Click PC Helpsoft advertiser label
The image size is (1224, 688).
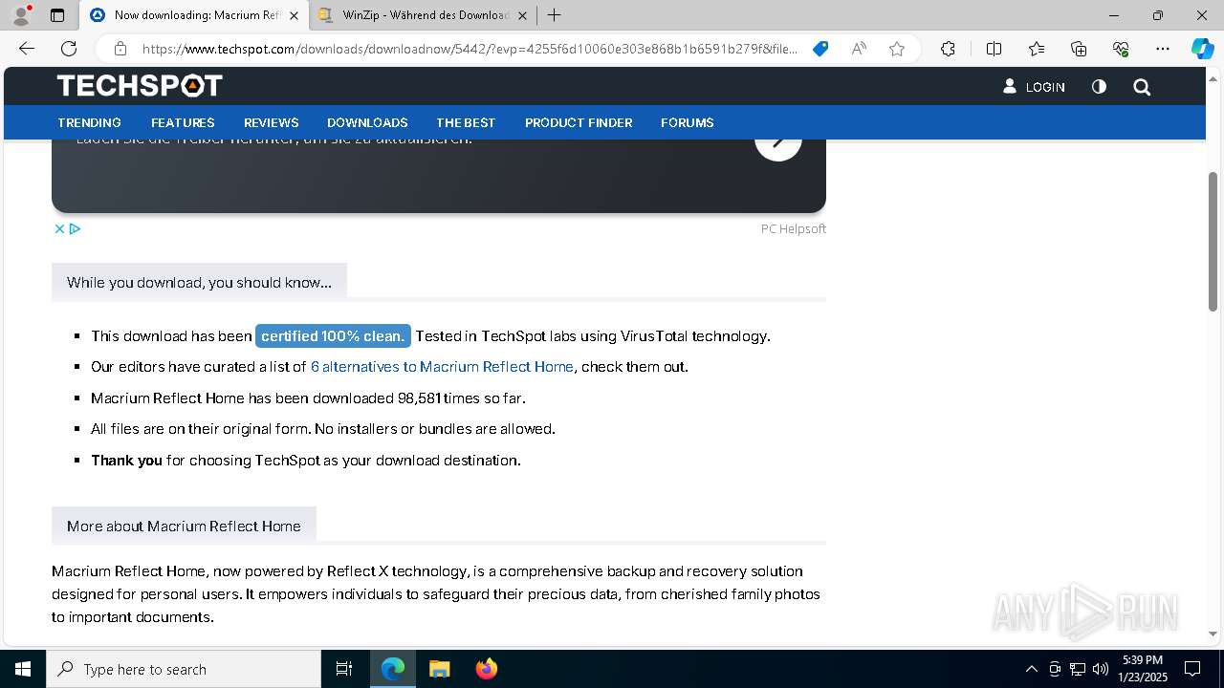coord(793,228)
